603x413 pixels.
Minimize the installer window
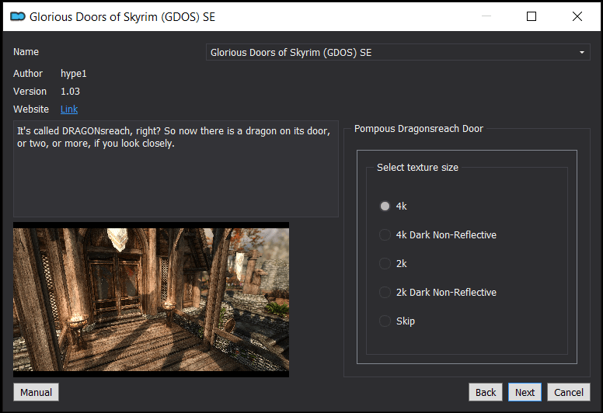pyautogui.click(x=486, y=16)
